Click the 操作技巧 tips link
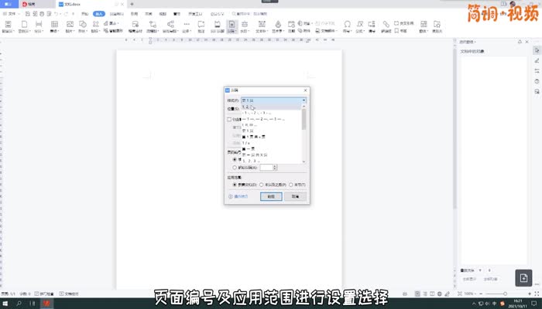542x309 pixels. 238,196
